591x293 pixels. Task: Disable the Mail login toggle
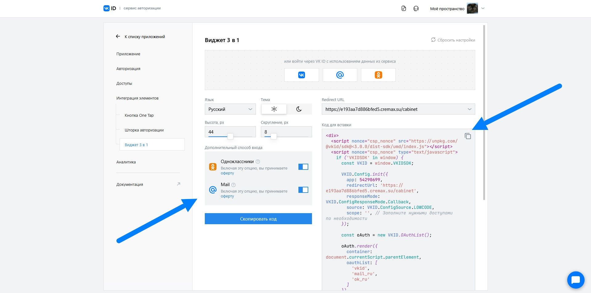tap(303, 190)
